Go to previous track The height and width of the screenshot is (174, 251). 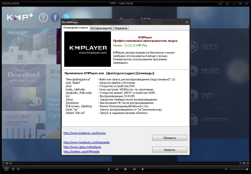[117, 169]
